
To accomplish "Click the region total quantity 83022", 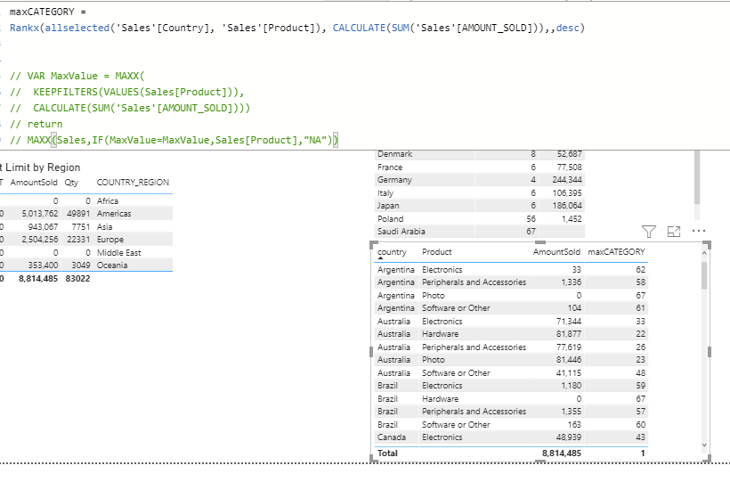I will pyautogui.click(x=77, y=279).
